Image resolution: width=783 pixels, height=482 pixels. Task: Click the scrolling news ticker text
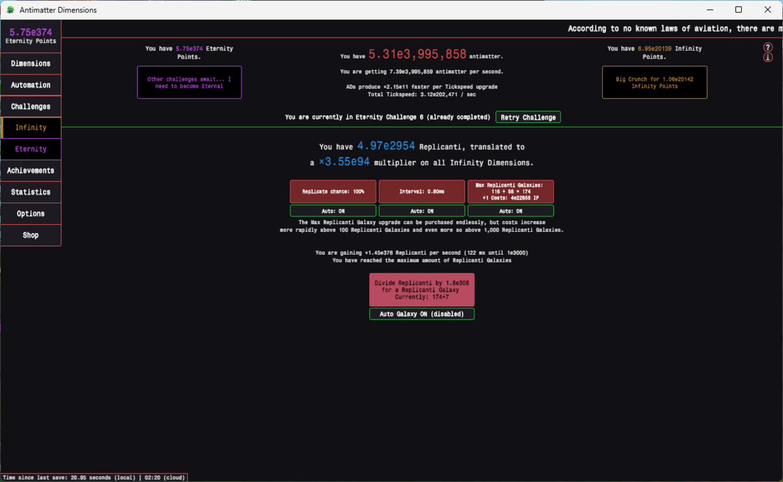tap(675, 29)
